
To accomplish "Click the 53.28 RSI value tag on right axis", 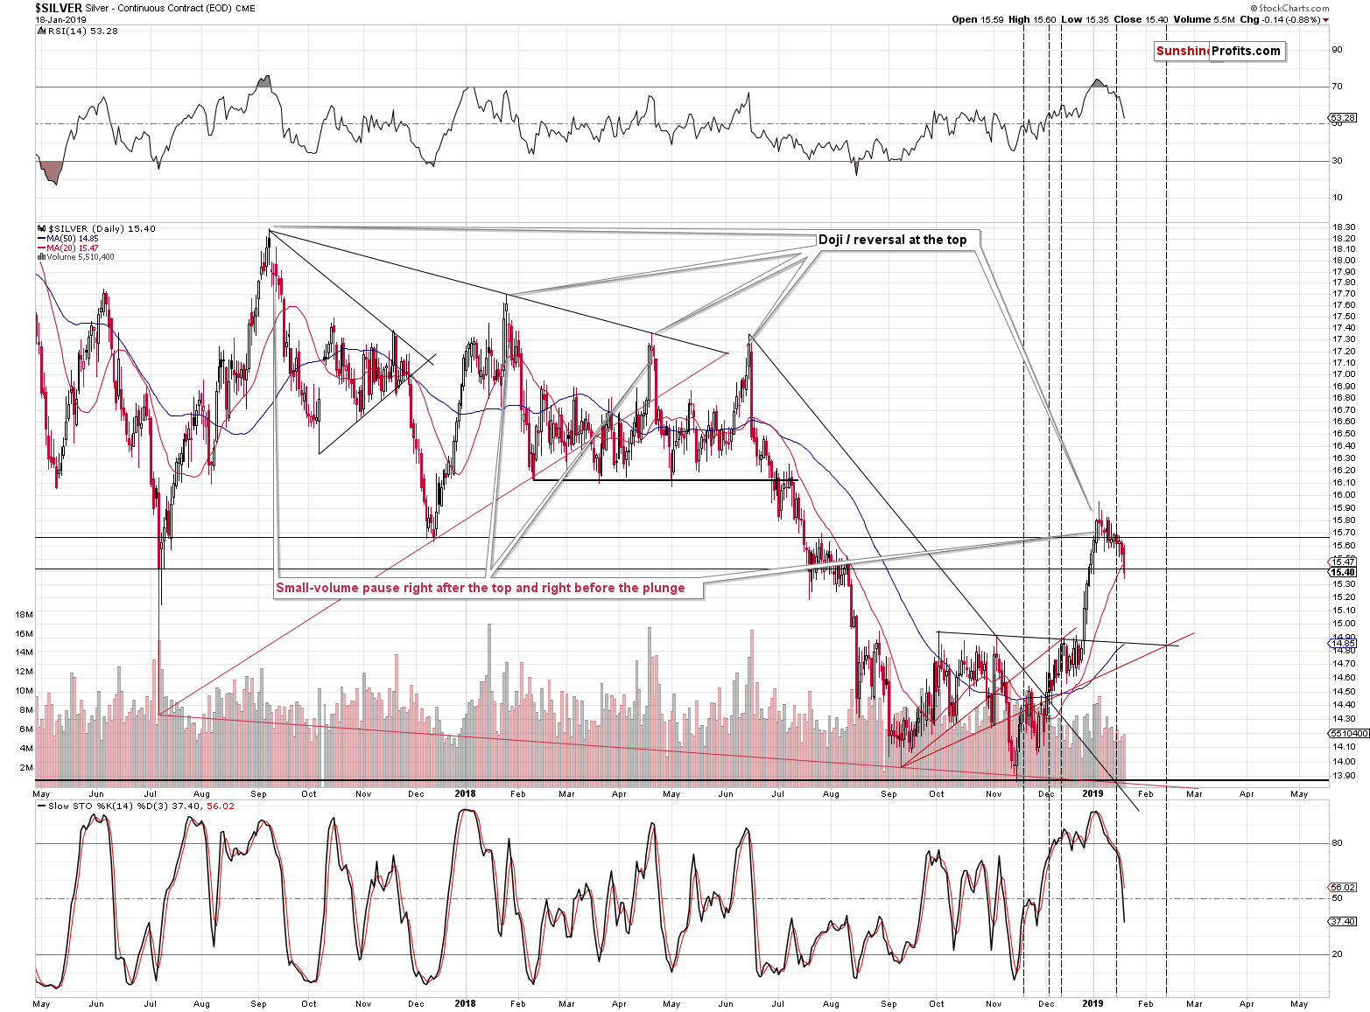I will pyautogui.click(x=1342, y=117).
